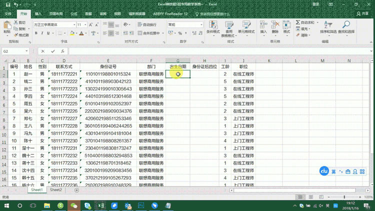Toggle Italic formatting
The width and height of the screenshot is (375, 211).
pos(42,33)
